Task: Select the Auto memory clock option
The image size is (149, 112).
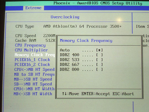Action: [81, 50]
